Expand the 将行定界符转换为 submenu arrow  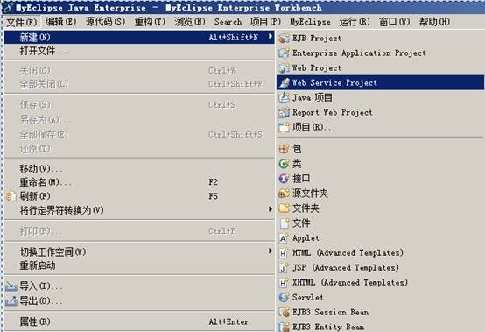tap(271, 209)
